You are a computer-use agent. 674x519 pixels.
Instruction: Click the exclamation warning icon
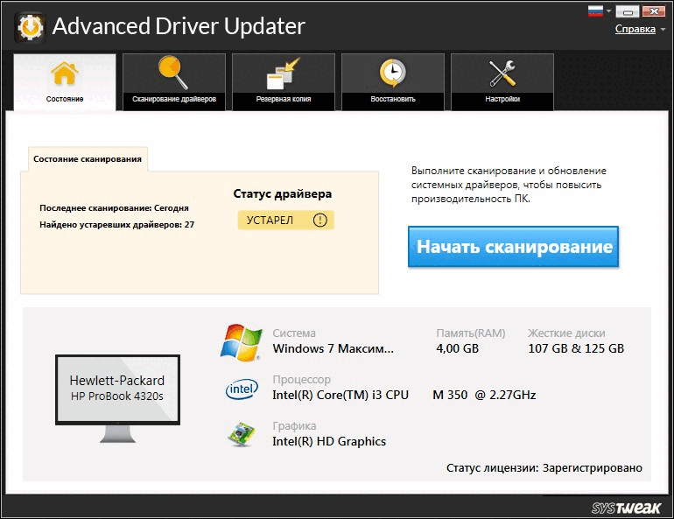[319, 220]
